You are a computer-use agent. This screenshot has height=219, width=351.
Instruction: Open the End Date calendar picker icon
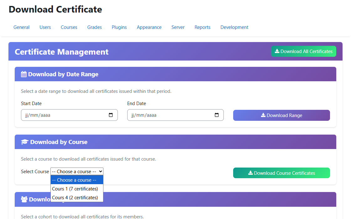(217, 115)
